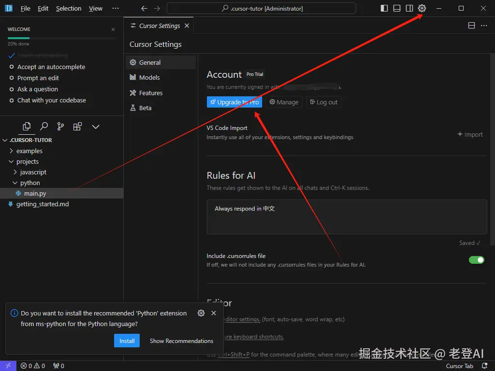Image resolution: width=495 pixels, height=371 pixels.
Task: Show more sidebar views chevron
Action: pyautogui.click(x=96, y=127)
